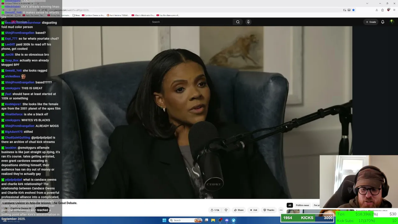Open the Windows Start menu

[x=164, y=220]
